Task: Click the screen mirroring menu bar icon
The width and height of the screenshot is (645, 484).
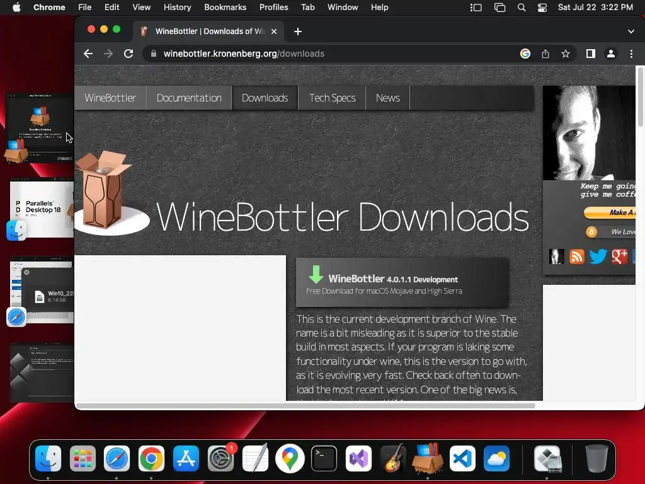Action: pyautogui.click(x=499, y=8)
